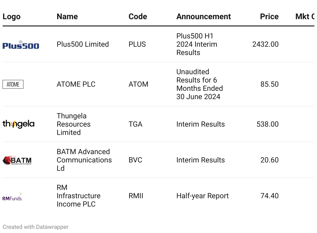Open Plus500 H1 2024 Interim Results announcement

coord(197,44)
